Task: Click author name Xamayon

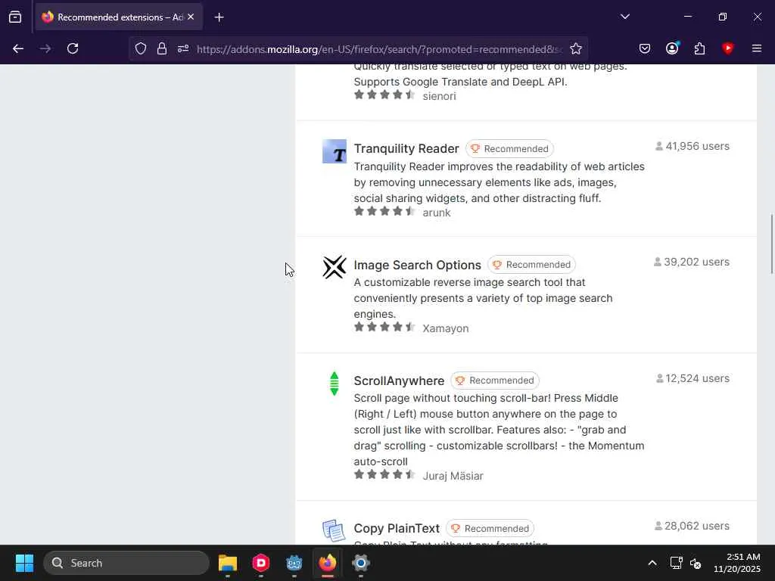Action: 445,328
